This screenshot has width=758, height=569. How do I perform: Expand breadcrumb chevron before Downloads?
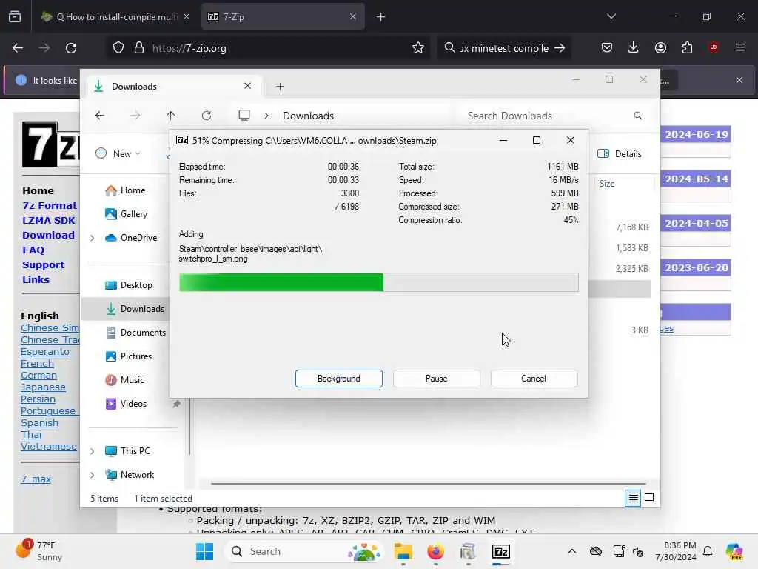[x=266, y=116]
